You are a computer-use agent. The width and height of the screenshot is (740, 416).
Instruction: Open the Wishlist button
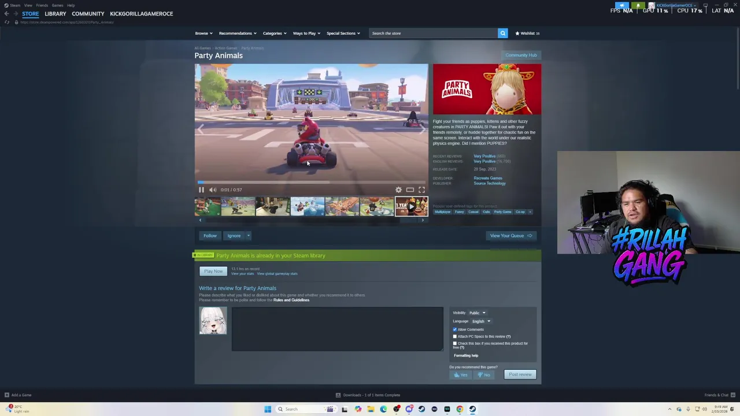(527, 34)
